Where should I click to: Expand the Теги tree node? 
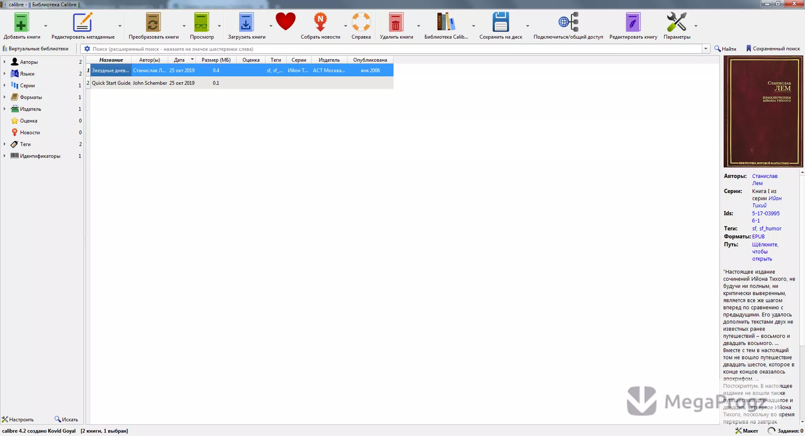(5, 144)
